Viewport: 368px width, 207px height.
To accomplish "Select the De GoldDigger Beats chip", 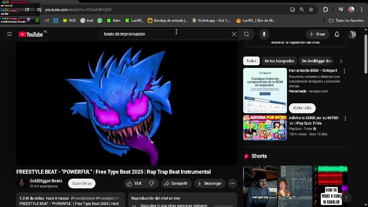I will point(317,61).
